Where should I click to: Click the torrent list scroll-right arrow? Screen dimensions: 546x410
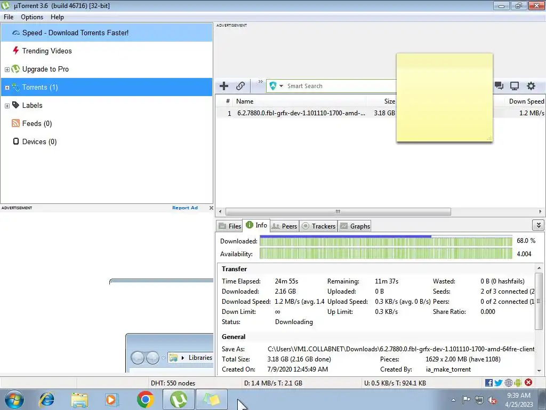[x=540, y=211]
